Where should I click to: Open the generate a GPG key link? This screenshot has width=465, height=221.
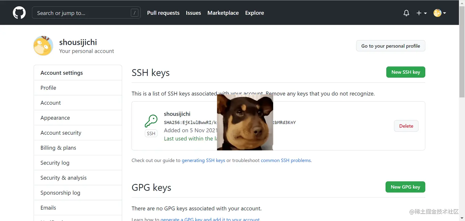(210, 219)
